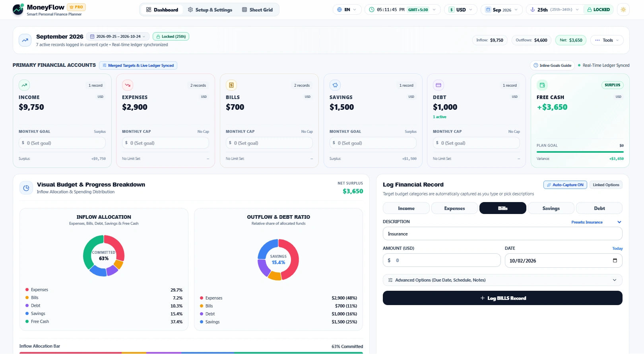644x354 pixels.
Task: Click the Description field containing Insurance
Action: coord(502,234)
